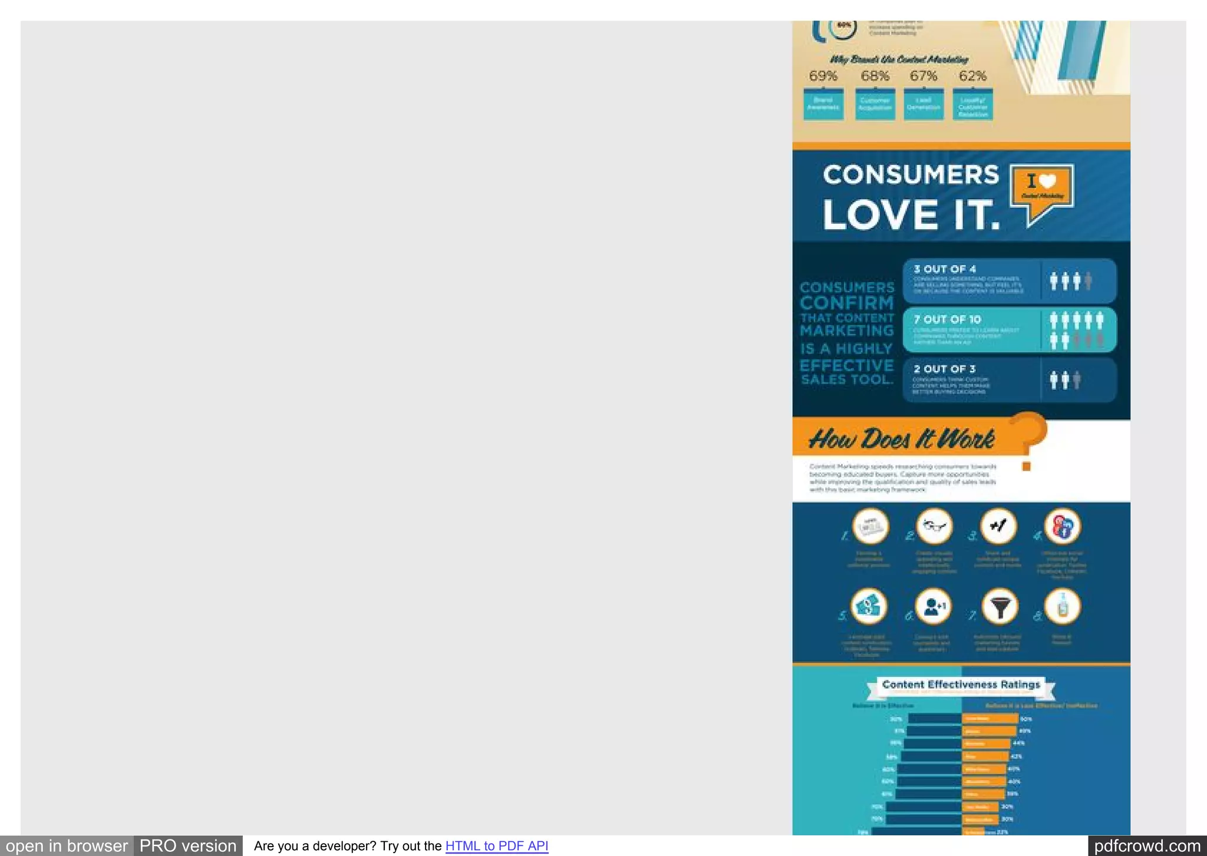Click the 'I heart Content Marketing' speech bubble
1207x856 pixels.
1042,194
